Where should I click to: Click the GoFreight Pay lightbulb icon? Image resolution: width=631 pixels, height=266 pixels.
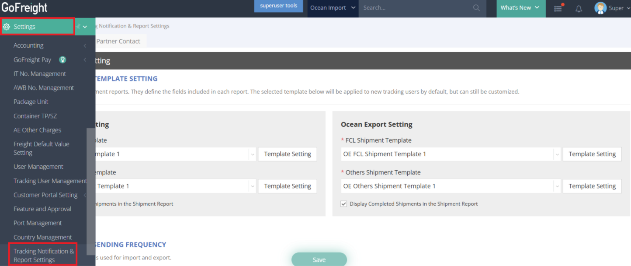pos(62,59)
